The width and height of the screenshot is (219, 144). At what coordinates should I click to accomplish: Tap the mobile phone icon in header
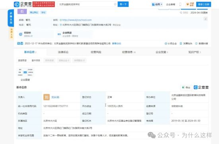coord(180,4)
